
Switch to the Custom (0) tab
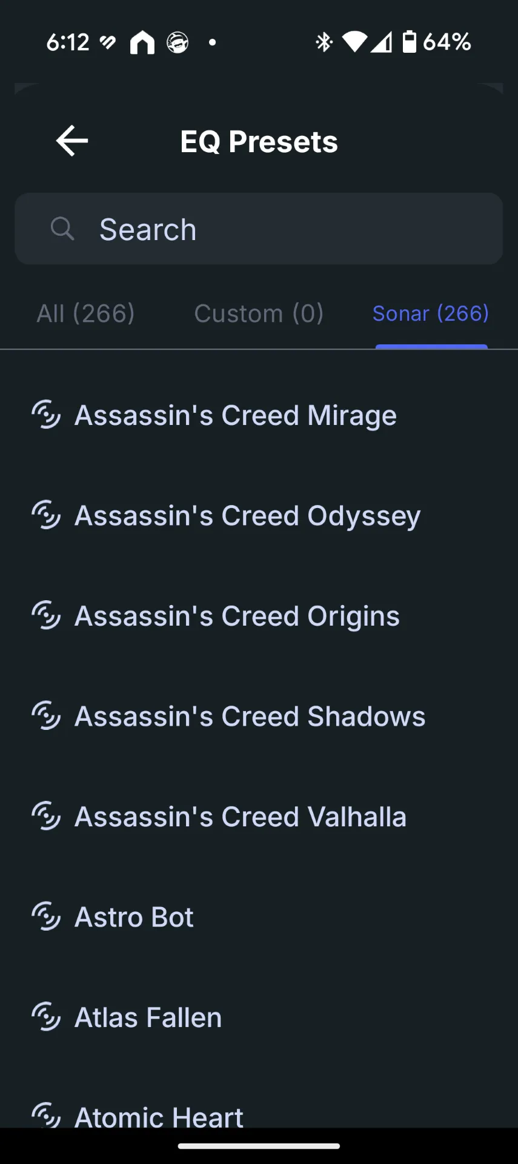(259, 313)
